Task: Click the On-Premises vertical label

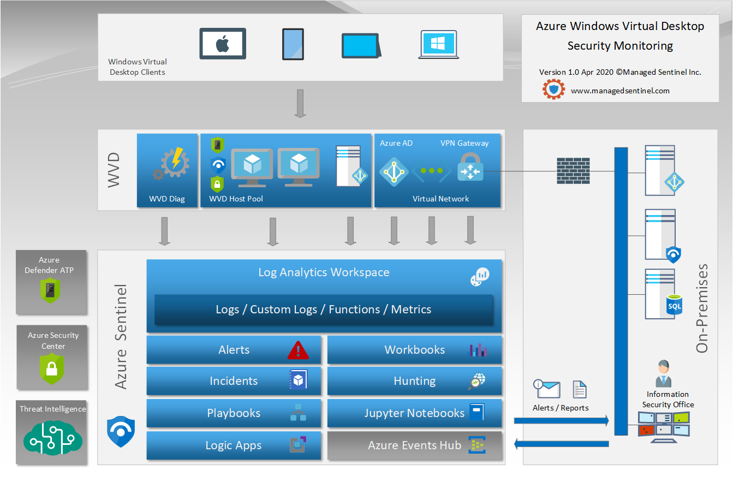Action: (x=702, y=308)
